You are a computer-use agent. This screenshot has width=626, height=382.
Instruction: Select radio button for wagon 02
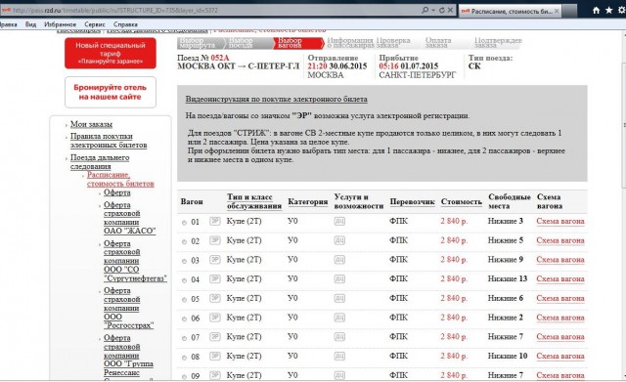point(184,242)
